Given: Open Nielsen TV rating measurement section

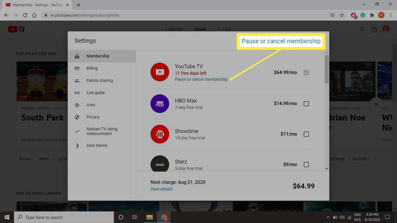Looking at the screenshot, I should pos(102,131).
